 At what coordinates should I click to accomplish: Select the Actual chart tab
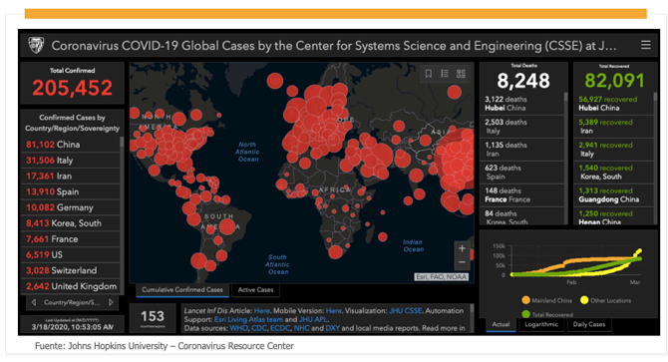[x=501, y=324]
